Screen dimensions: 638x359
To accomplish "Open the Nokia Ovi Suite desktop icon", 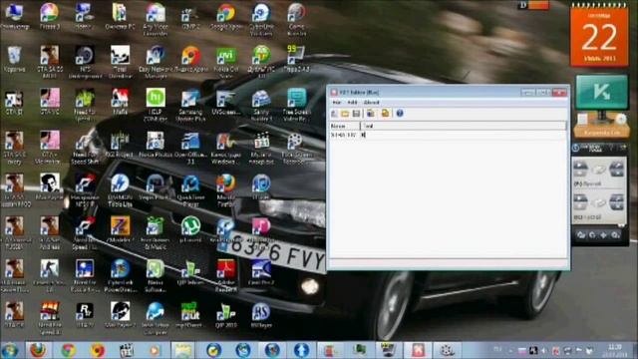I will click(x=226, y=62).
